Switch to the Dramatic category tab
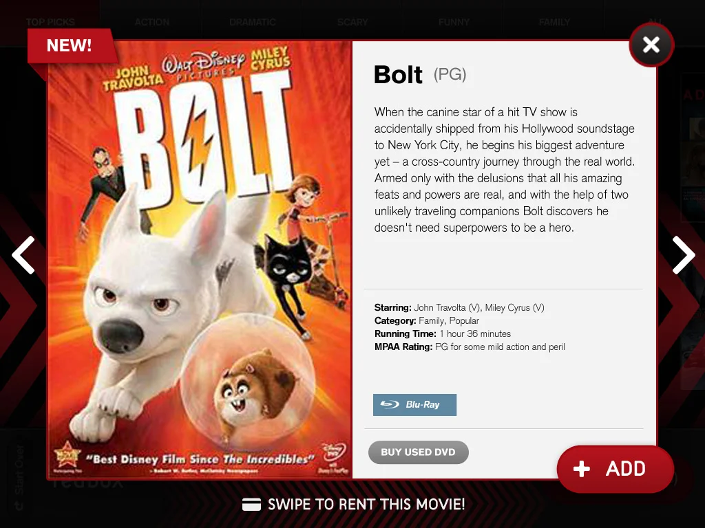The width and height of the screenshot is (705, 528). tap(252, 22)
